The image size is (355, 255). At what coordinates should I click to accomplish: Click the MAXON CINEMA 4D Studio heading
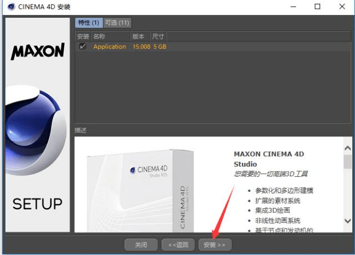[268, 159]
